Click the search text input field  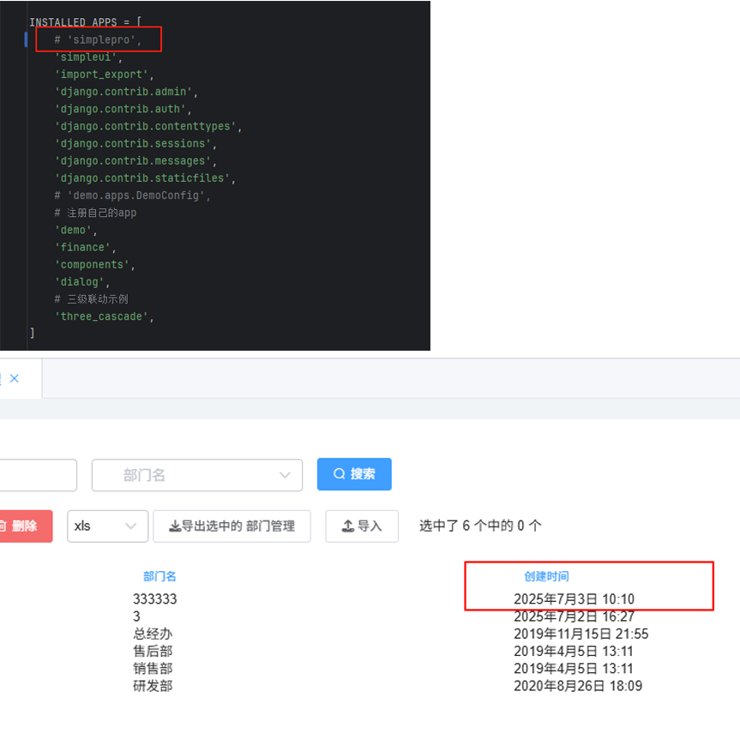tap(38, 475)
